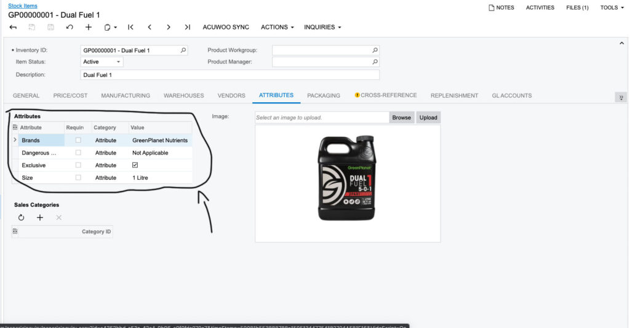Click the clipboard copy icon

tap(107, 27)
